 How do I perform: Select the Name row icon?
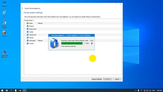click(28, 23)
